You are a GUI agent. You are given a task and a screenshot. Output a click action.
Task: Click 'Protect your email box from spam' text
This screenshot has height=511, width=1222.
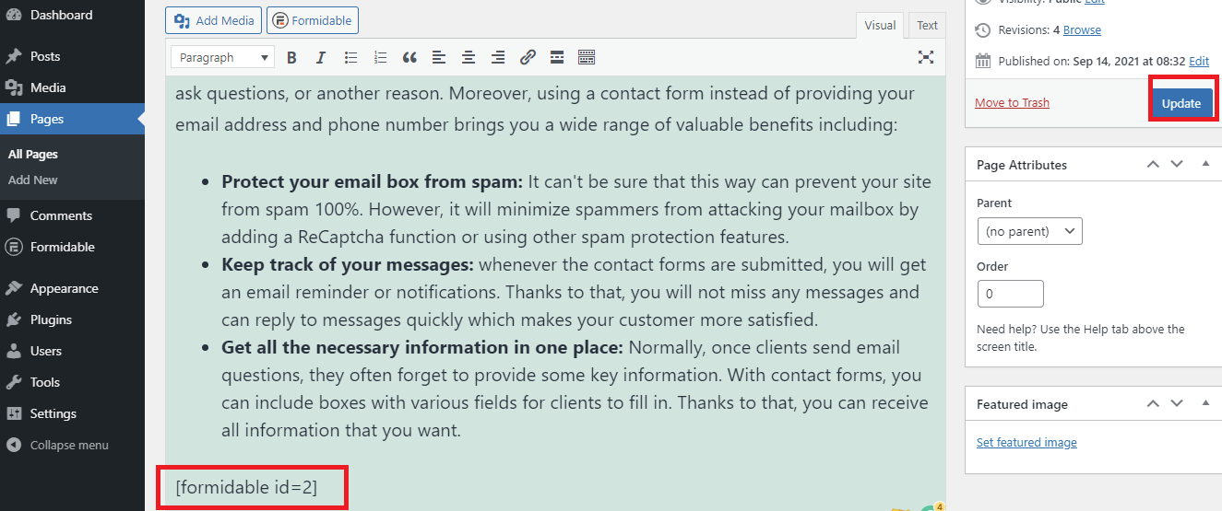tap(373, 181)
